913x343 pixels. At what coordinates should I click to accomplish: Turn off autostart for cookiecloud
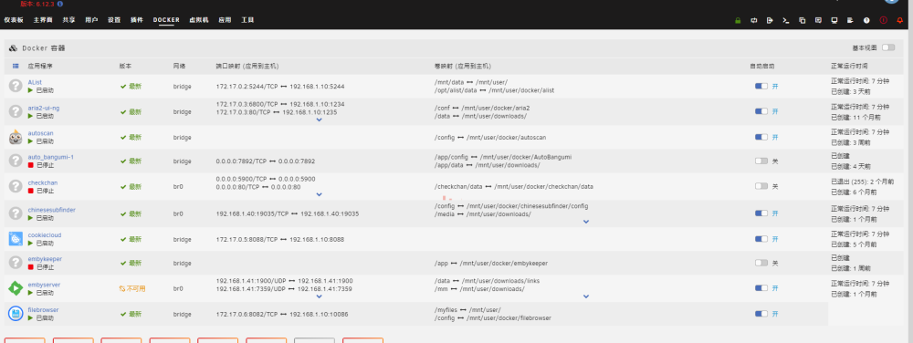click(761, 239)
